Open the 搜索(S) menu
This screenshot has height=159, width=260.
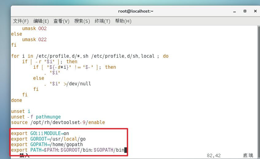coord(82,21)
